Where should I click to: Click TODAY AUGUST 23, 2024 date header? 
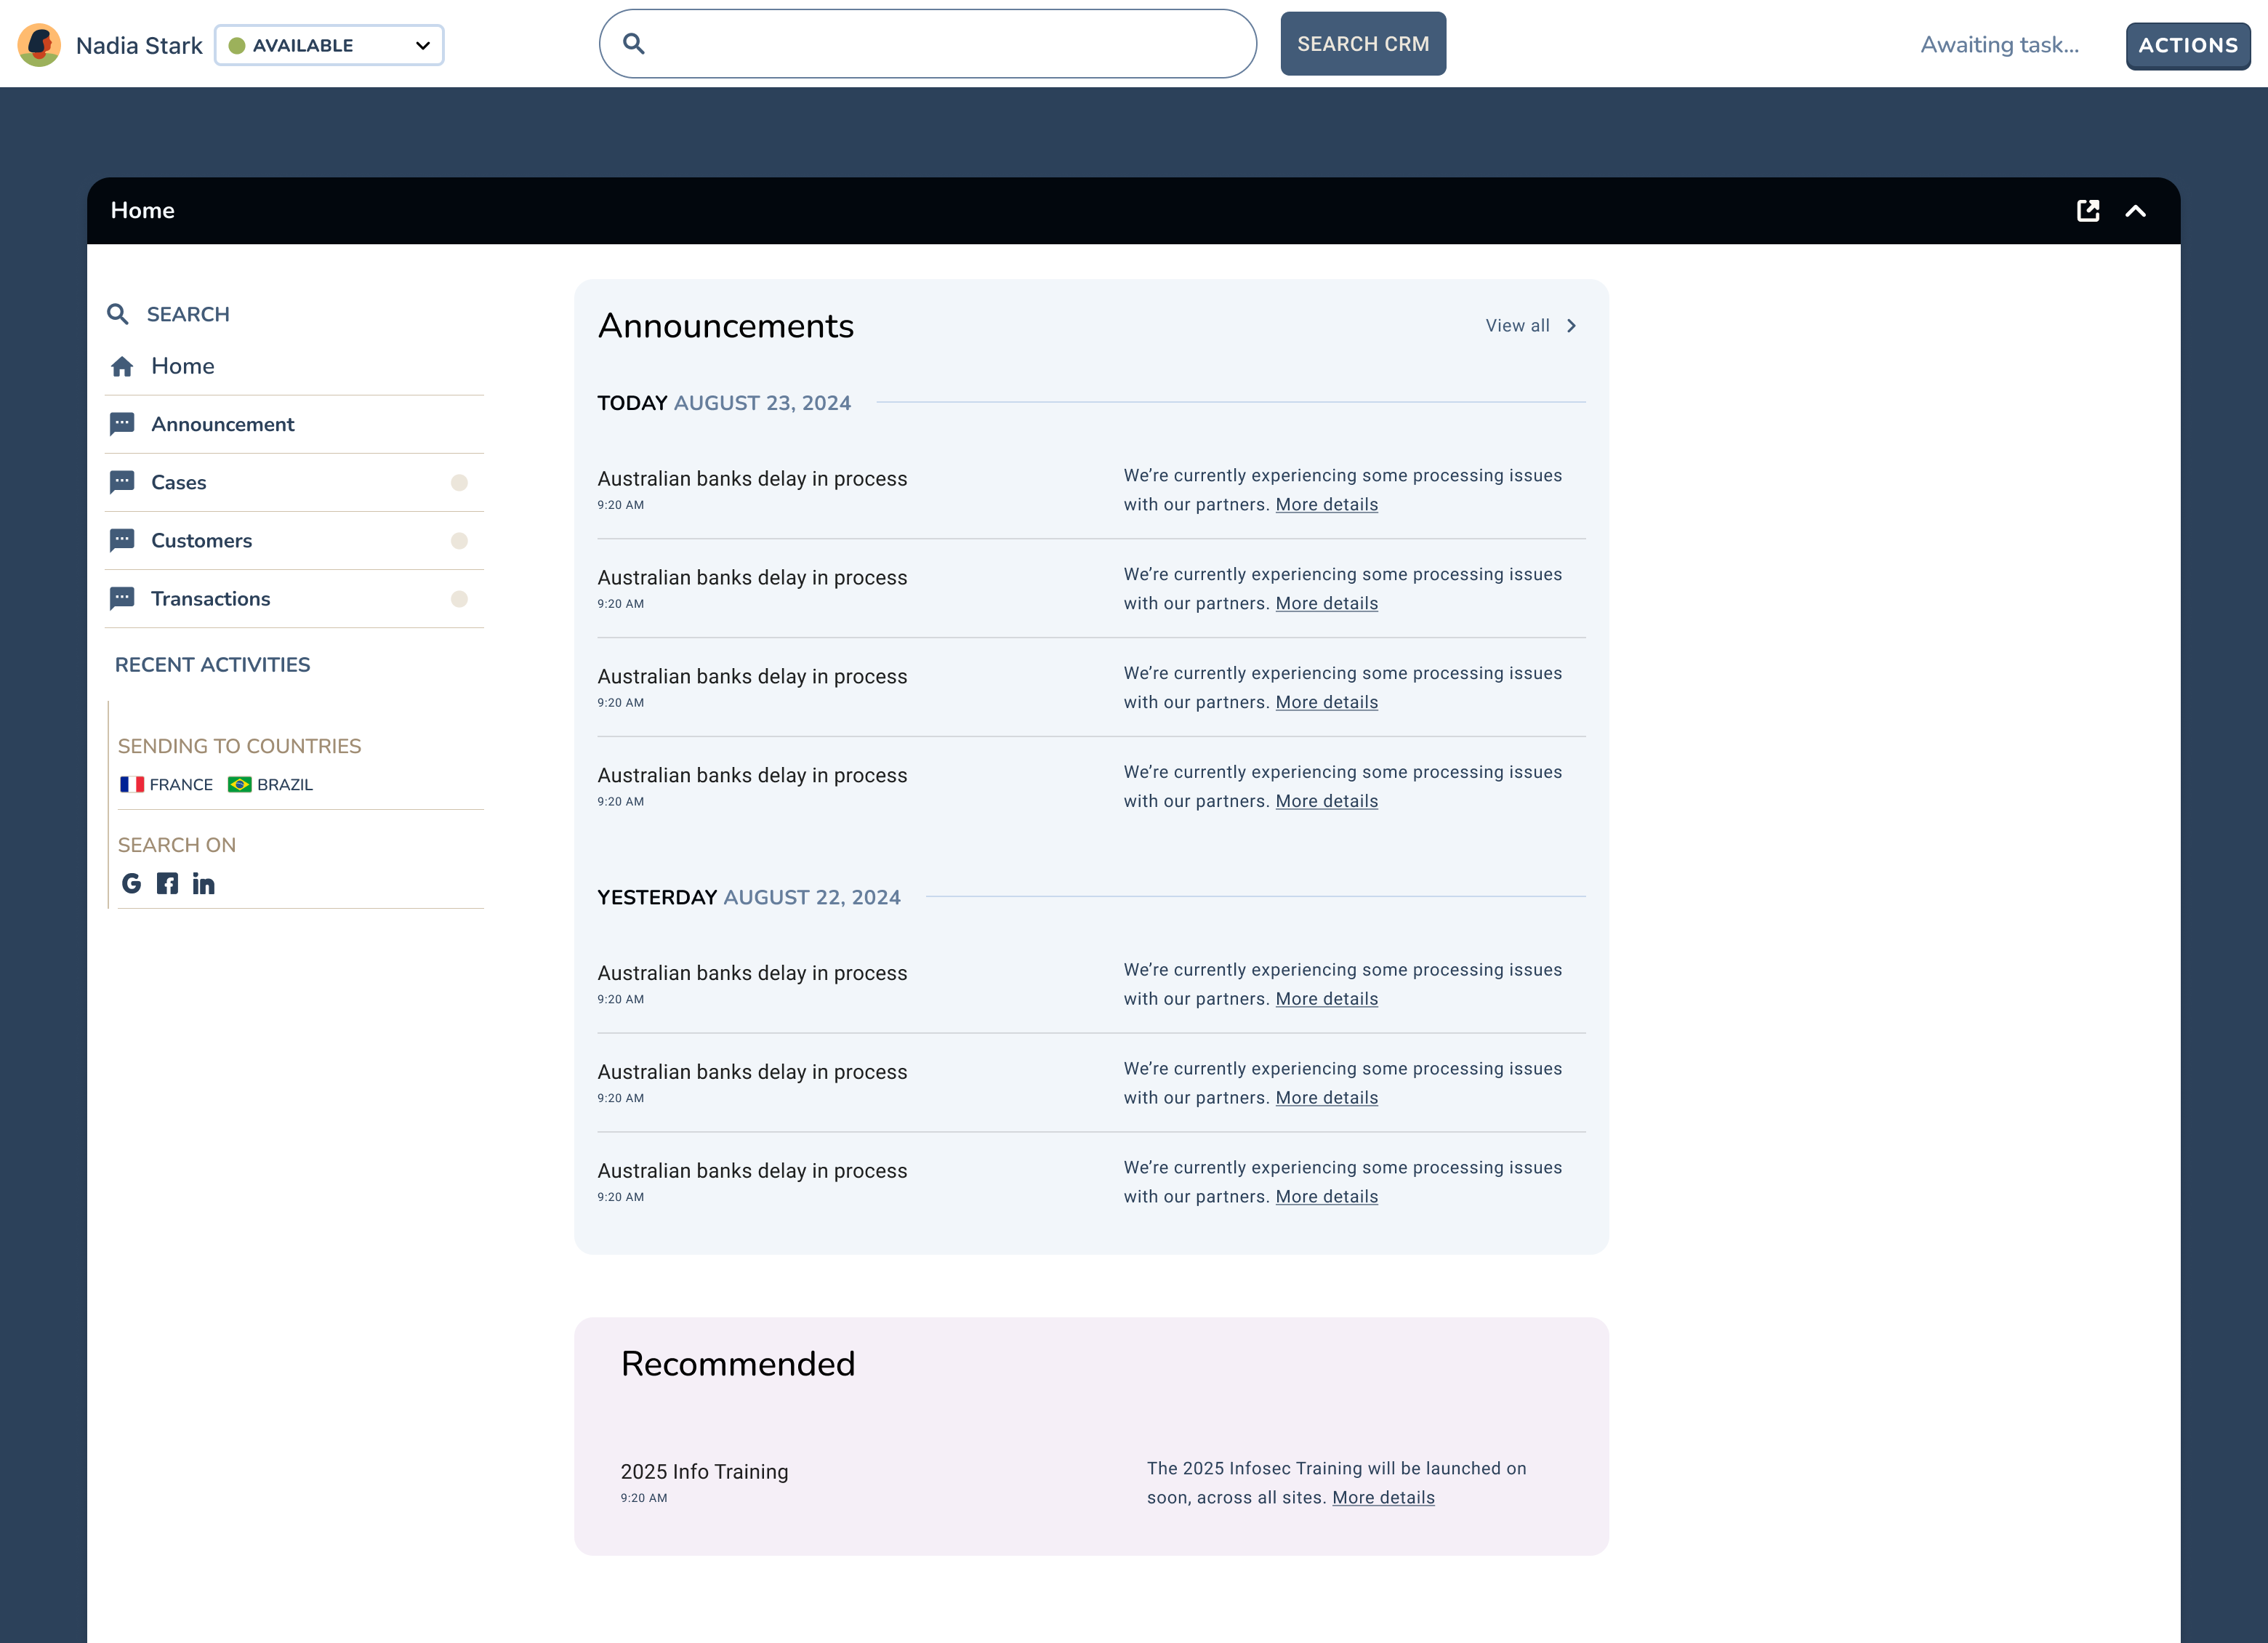click(724, 403)
